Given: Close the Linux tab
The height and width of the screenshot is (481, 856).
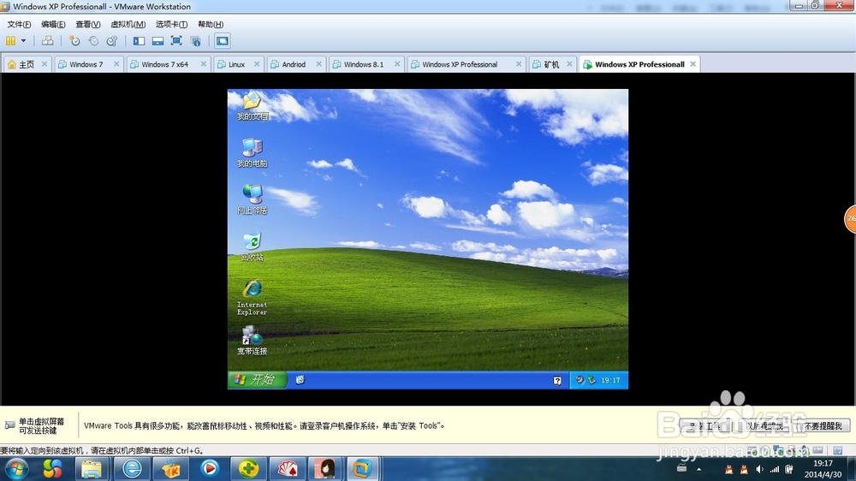Looking at the screenshot, I should (x=257, y=64).
